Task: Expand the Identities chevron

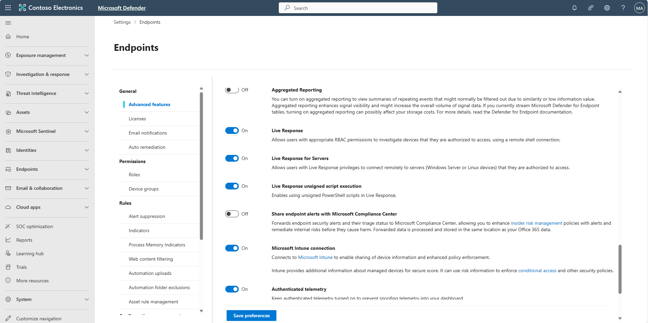Action: [x=87, y=150]
